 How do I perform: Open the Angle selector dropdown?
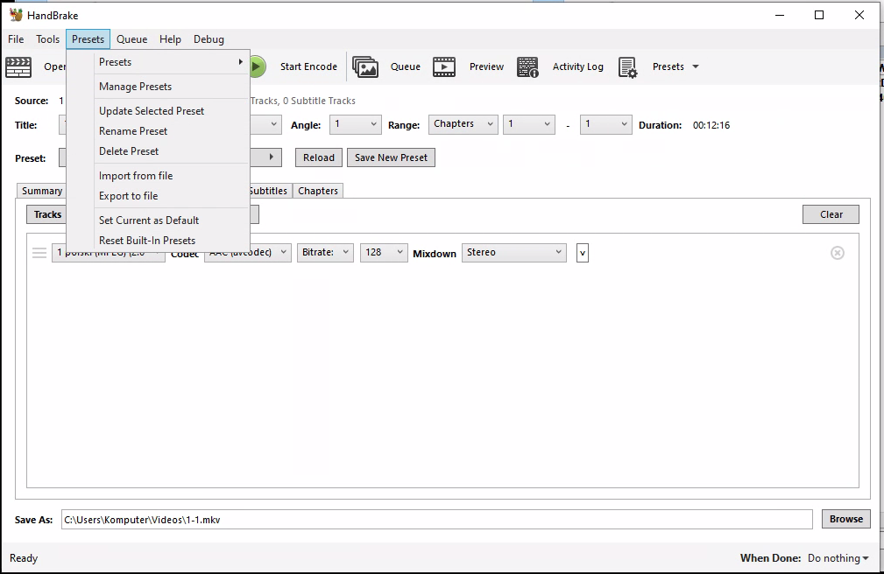pos(355,124)
